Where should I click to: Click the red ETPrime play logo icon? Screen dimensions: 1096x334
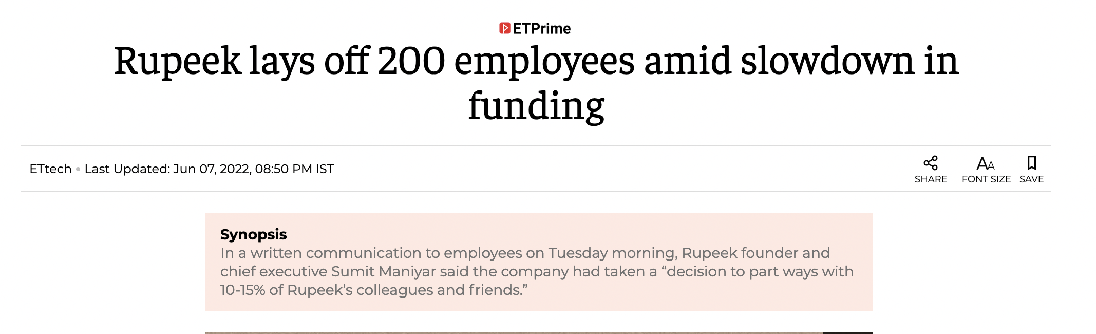point(504,28)
